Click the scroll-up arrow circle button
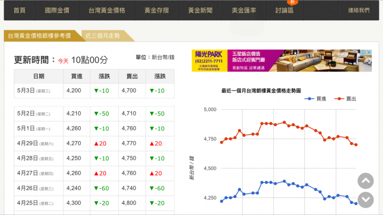The width and height of the screenshot is (383, 215). point(365,181)
